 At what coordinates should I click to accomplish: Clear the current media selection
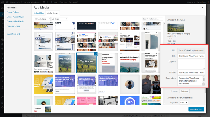pyautogui.click(x=35, y=111)
